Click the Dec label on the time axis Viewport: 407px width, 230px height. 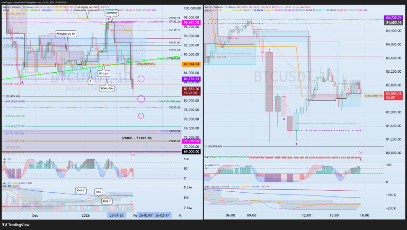(x=35, y=215)
